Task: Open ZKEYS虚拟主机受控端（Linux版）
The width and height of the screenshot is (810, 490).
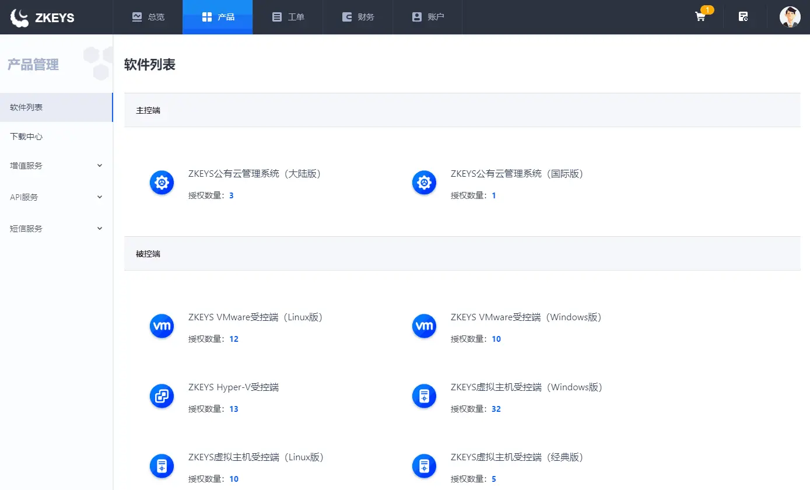Action: 256,457
